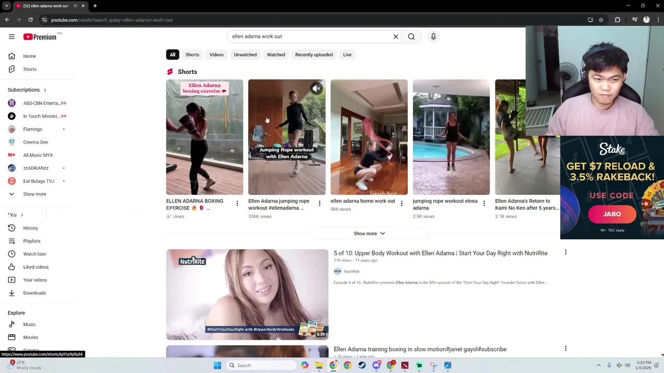This screenshot has width=664, height=373.
Task: Open File Explorer from the taskbar
Action: click(319, 365)
